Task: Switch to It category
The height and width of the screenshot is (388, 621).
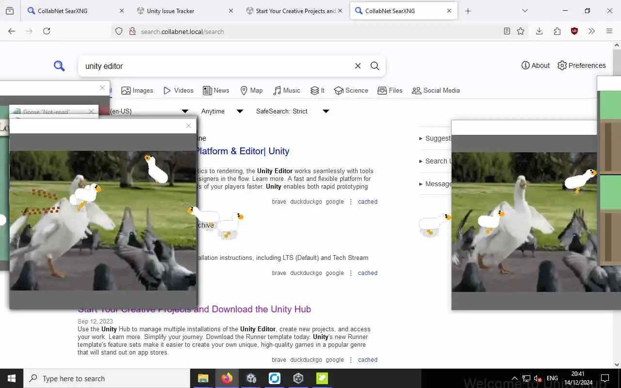Action: 317,90
